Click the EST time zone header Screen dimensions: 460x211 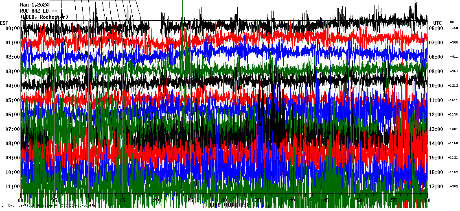click(4, 23)
